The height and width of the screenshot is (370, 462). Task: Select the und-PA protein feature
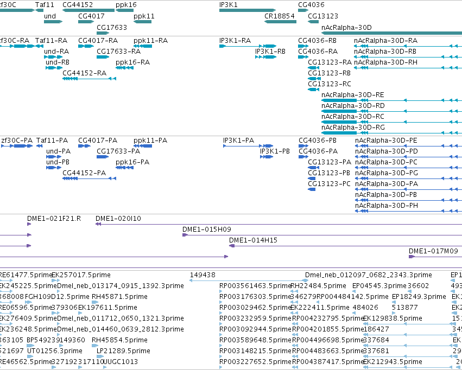(54, 157)
